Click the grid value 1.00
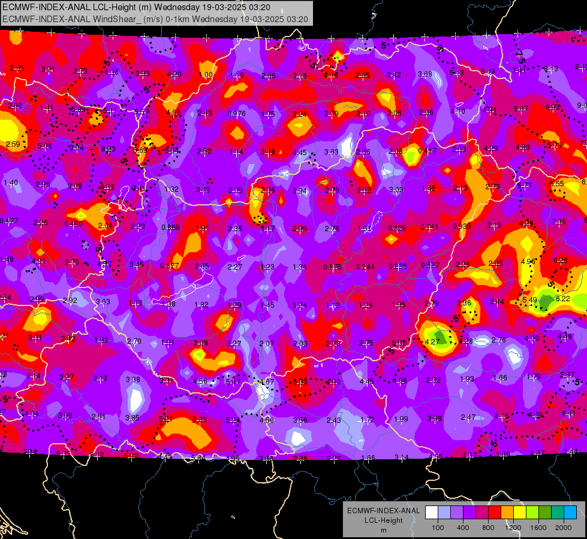Viewport: 587px width, 539px height. click(x=206, y=74)
